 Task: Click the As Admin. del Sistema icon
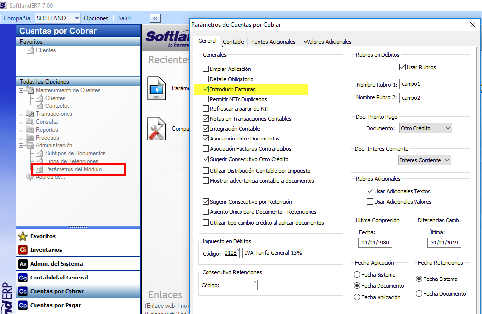(x=23, y=264)
